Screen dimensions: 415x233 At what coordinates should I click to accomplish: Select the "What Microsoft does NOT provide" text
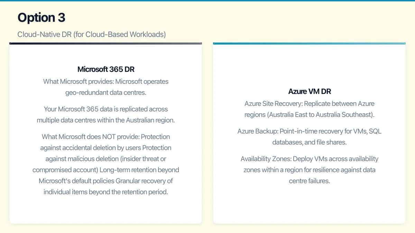click(x=91, y=137)
